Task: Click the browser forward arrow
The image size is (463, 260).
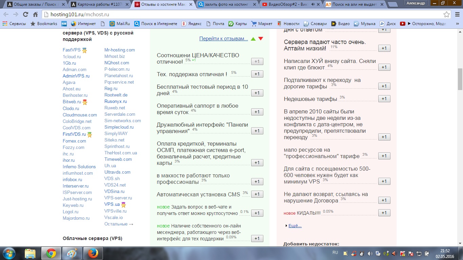Action: [x=16, y=15]
